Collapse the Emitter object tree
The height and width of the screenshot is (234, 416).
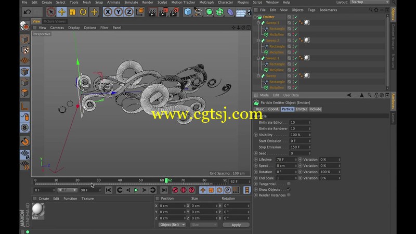coord(255,17)
